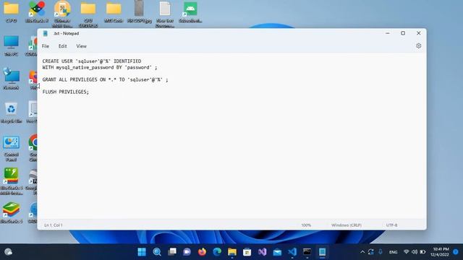Open Wi-Fi network tray icon
This screenshot has height=260, width=463.
point(407,252)
